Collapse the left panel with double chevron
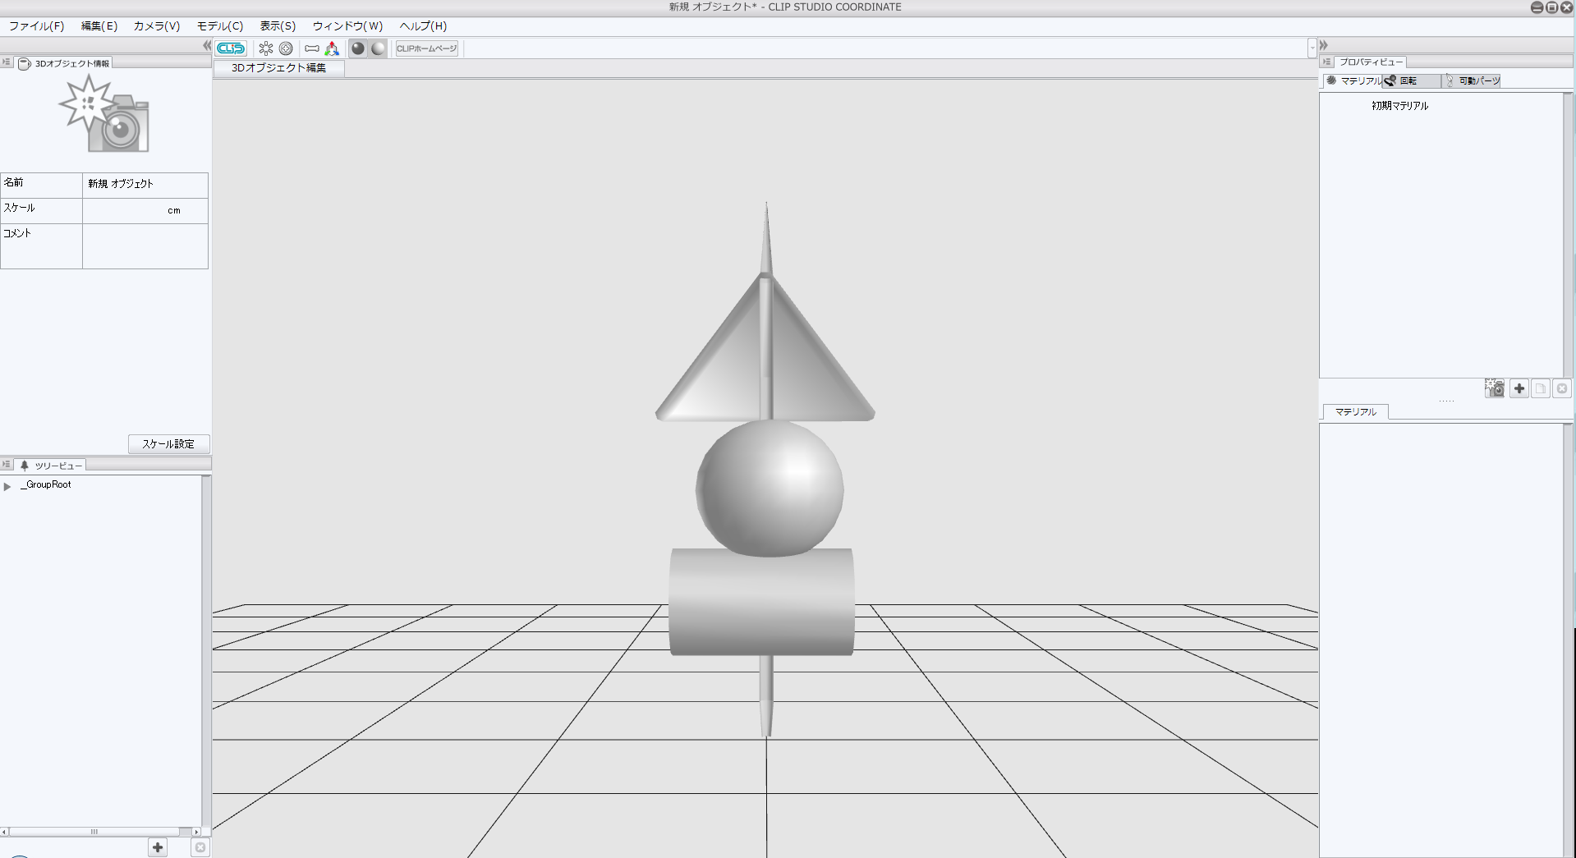 click(x=207, y=46)
